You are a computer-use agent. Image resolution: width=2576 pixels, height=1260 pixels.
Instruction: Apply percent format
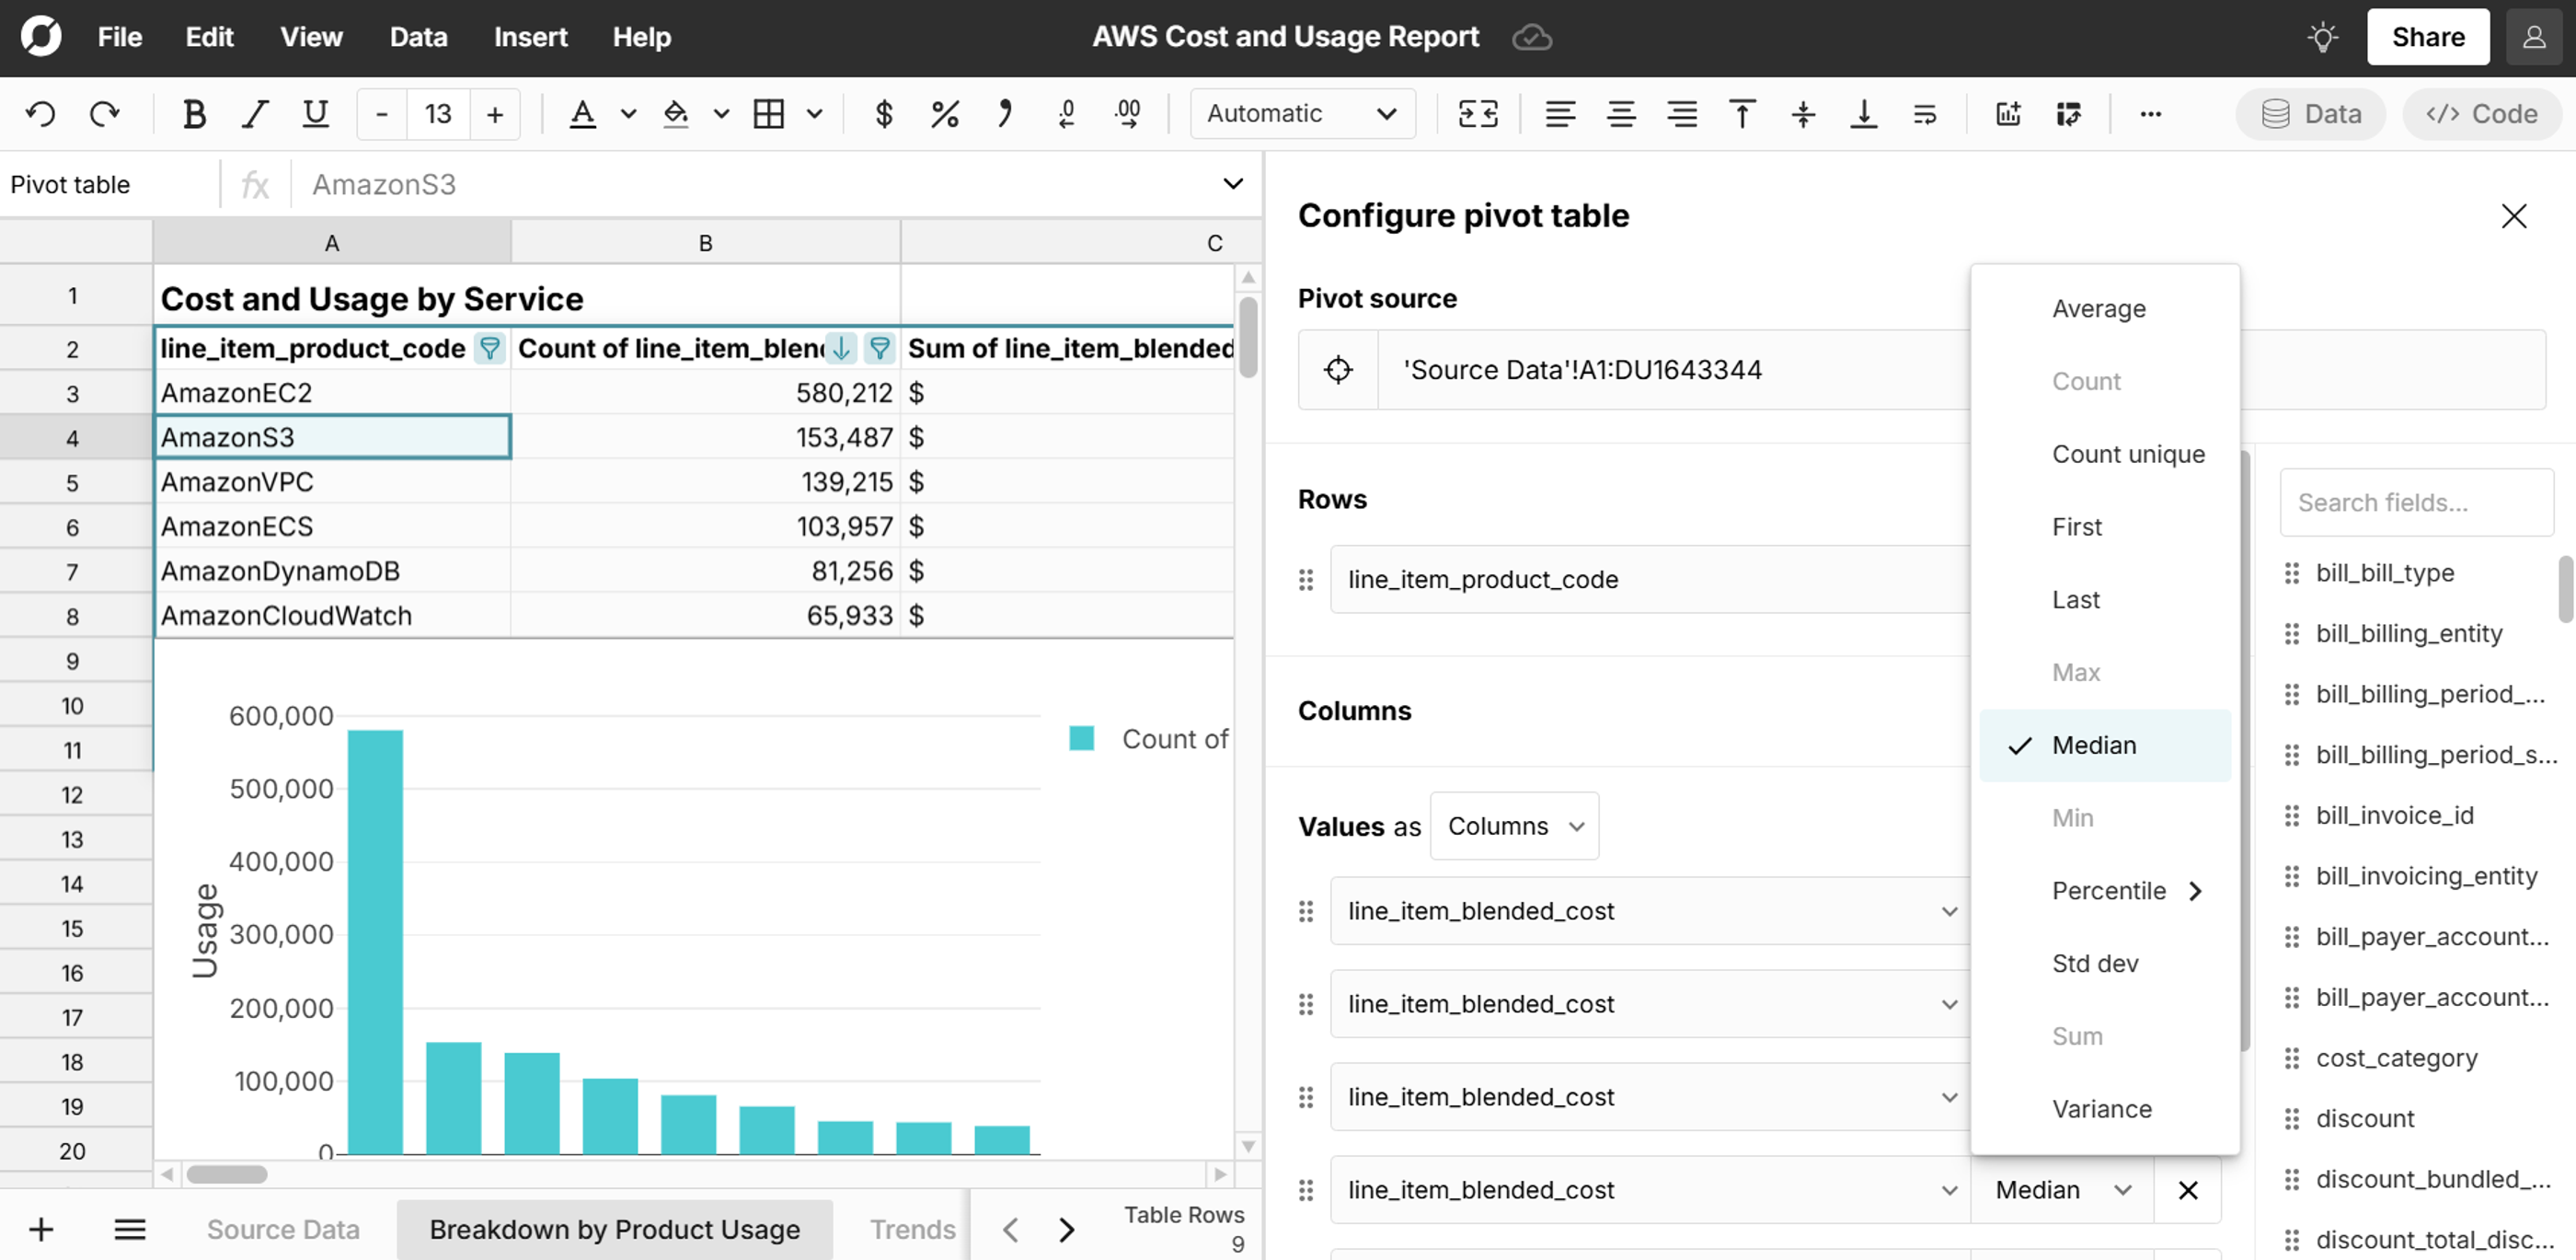(945, 114)
